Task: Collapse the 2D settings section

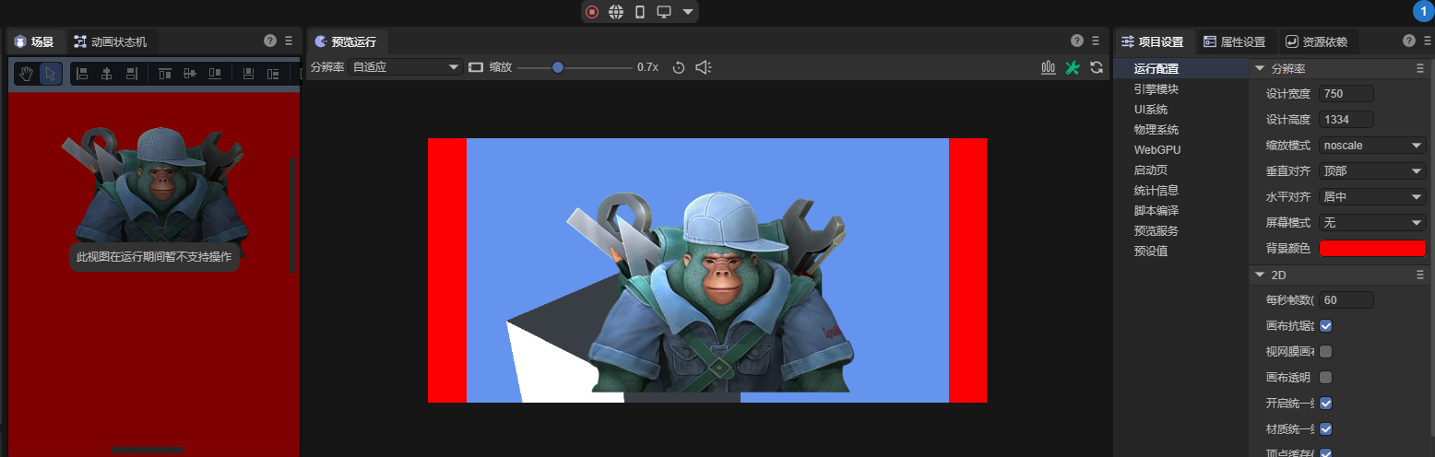Action: pos(1260,275)
